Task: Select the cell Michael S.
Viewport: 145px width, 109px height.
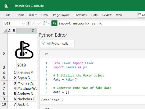Action: [27, 83]
